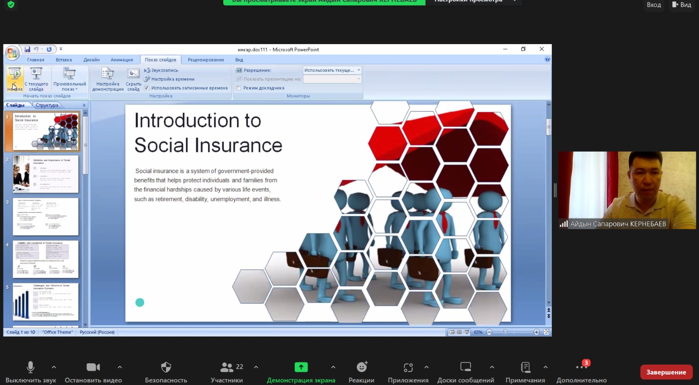
Task: Start Slide Show view from status bar
Action: (467, 332)
